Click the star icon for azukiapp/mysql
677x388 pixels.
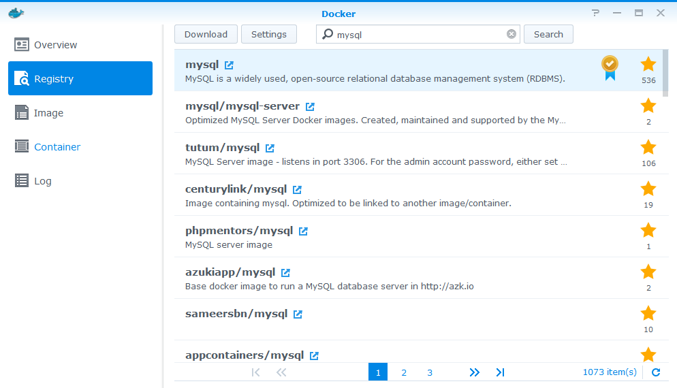pyautogui.click(x=648, y=272)
